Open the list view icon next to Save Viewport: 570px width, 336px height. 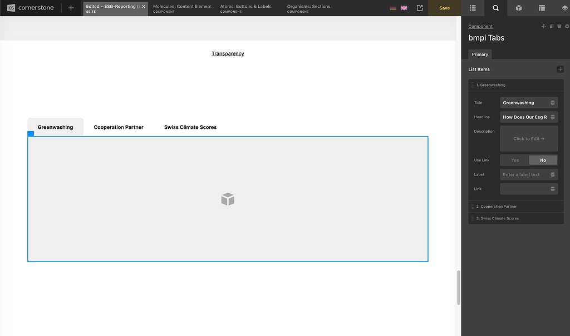473,8
